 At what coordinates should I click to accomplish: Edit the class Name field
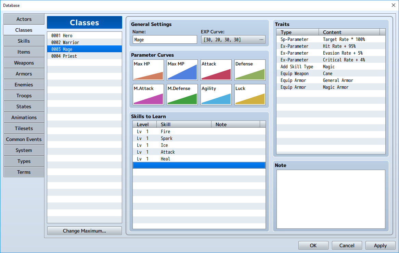pos(165,40)
